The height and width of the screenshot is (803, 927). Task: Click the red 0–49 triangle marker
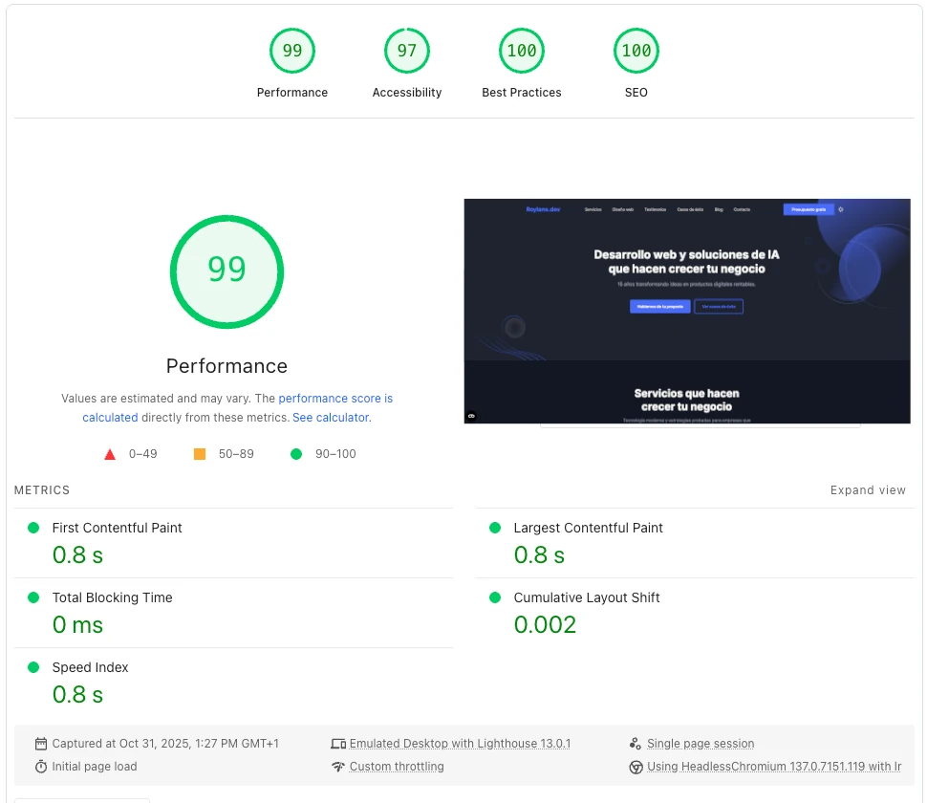tap(109, 454)
